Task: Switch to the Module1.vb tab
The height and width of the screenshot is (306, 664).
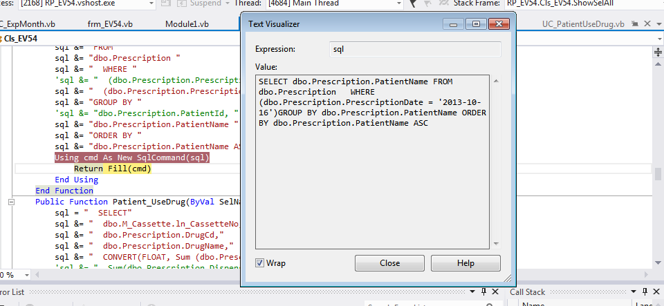Action: 187,23
